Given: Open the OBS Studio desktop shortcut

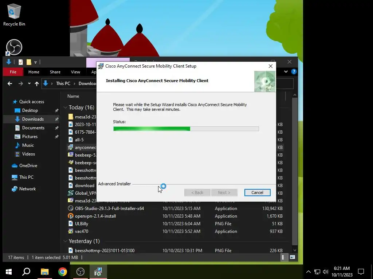Looking at the screenshot, I should [14, 47].
